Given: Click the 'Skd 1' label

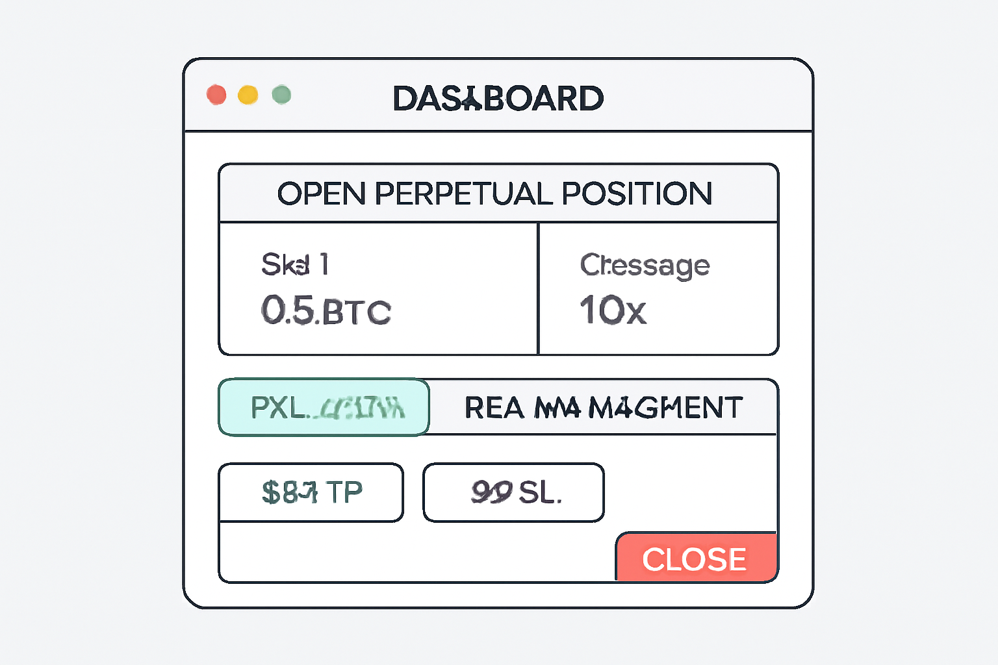Looking at the screenshot, I should tap(295, 265).
